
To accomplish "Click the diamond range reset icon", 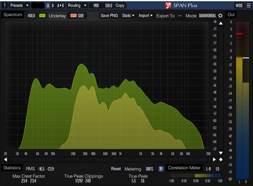I will coord(221,159).
